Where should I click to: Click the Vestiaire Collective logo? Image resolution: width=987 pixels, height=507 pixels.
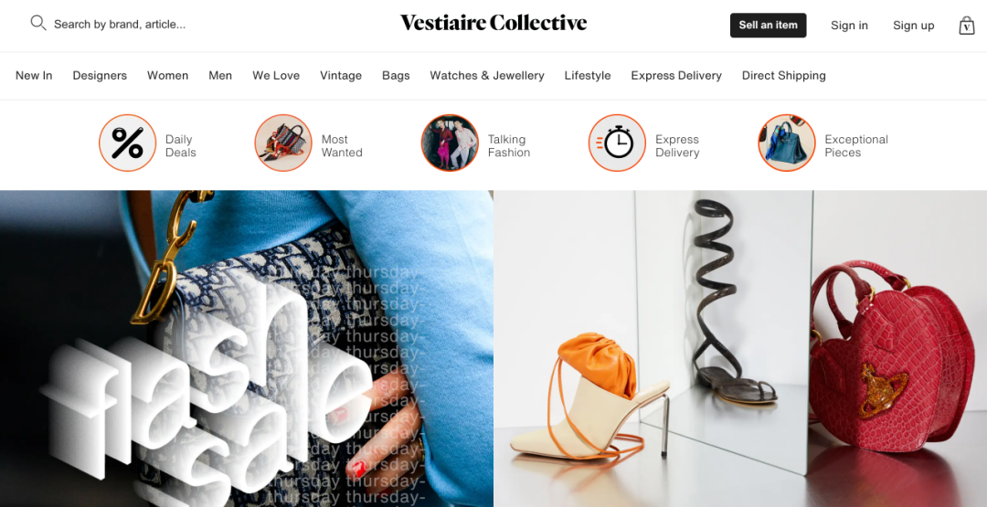tap(493, 23)
